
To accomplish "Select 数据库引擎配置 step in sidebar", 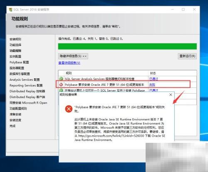I will click(20, 74).
